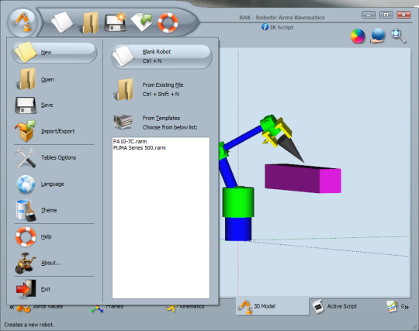Open Tables Options menu entry

click(x=54, y=157)
